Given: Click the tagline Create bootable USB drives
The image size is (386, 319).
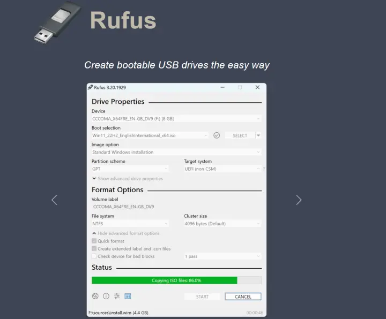Looking at the screenshot, I should coord(177,65).
